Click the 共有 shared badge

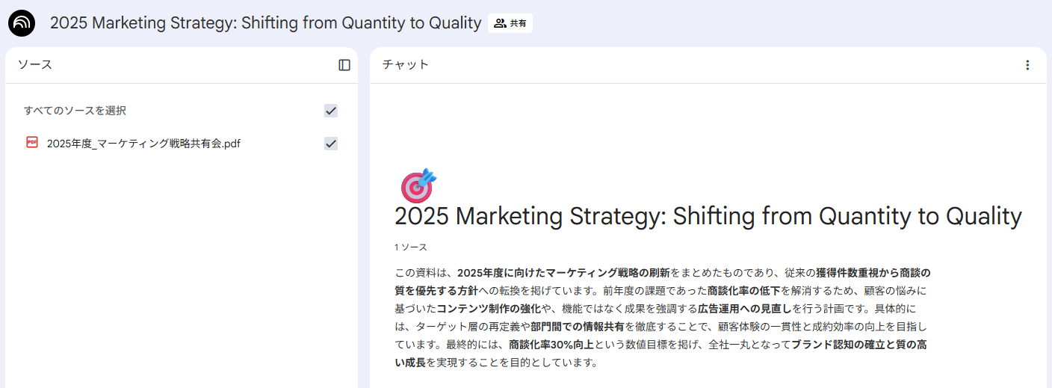[510, 23]
